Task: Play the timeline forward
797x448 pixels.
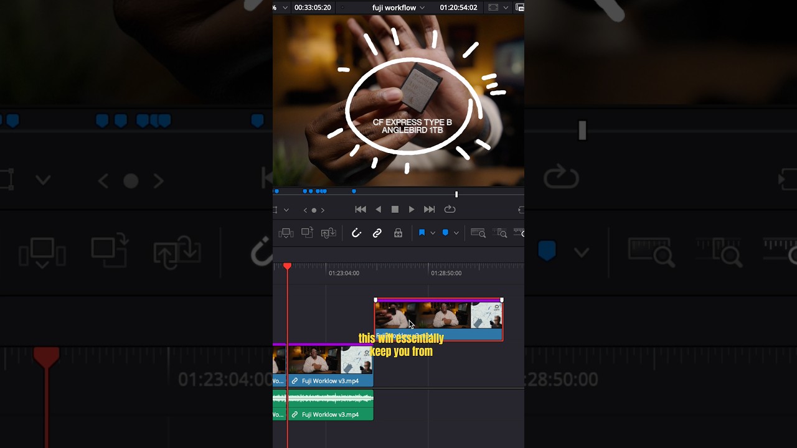Action: [x=412, y=210]
